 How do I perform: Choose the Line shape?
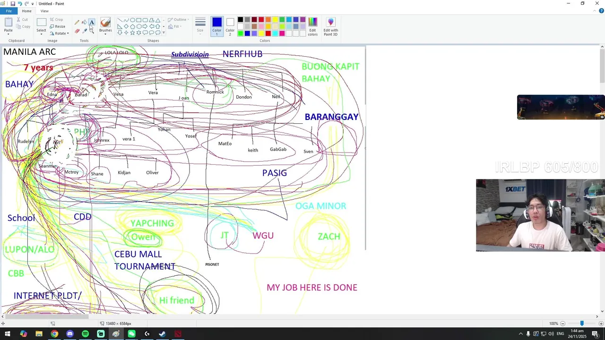click(x=120, y=20)
